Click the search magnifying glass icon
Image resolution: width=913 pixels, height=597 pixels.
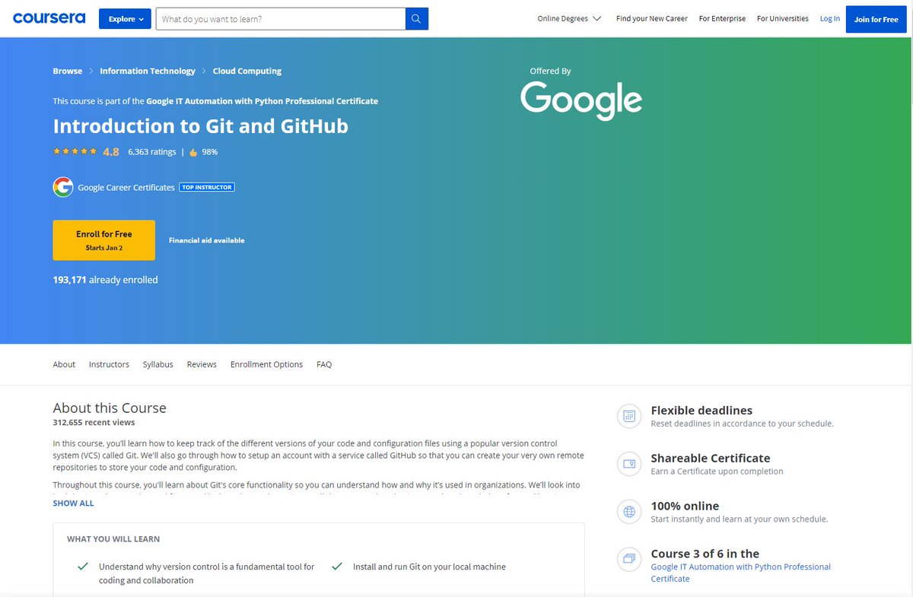pyautogui.click(x=415, y=18)
